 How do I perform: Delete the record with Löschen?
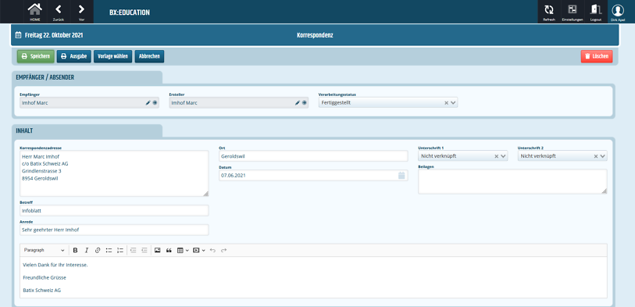coord(597,57)
